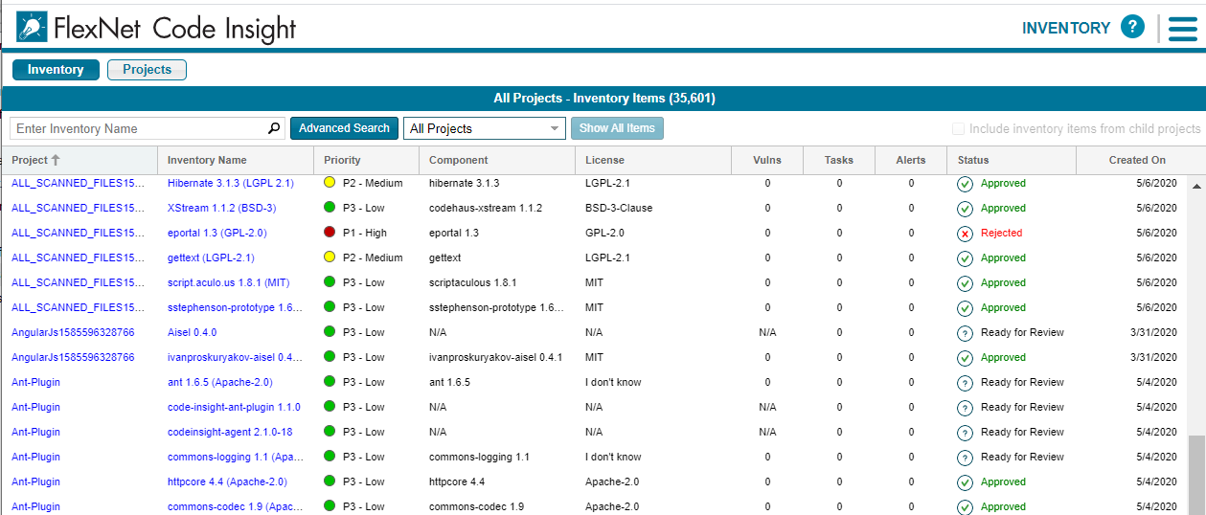
Task: Click the search magnifier icon
Action: tap(274, 128)
